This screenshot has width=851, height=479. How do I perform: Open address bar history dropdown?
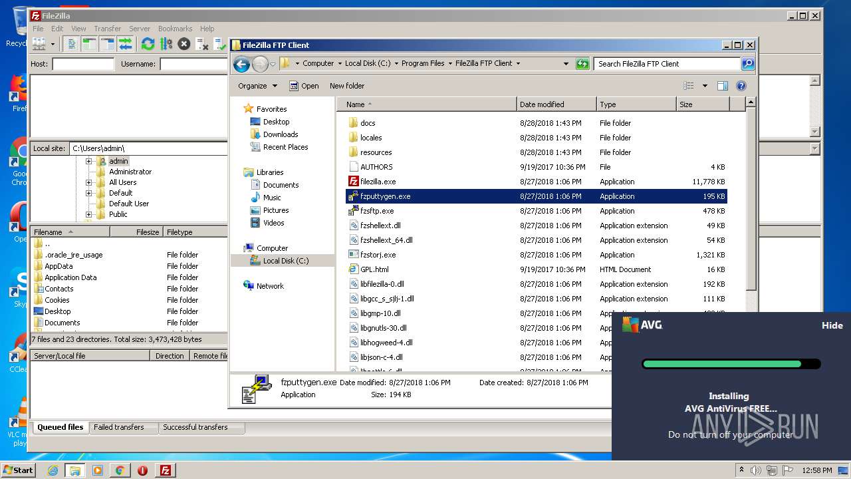[566, 64]
